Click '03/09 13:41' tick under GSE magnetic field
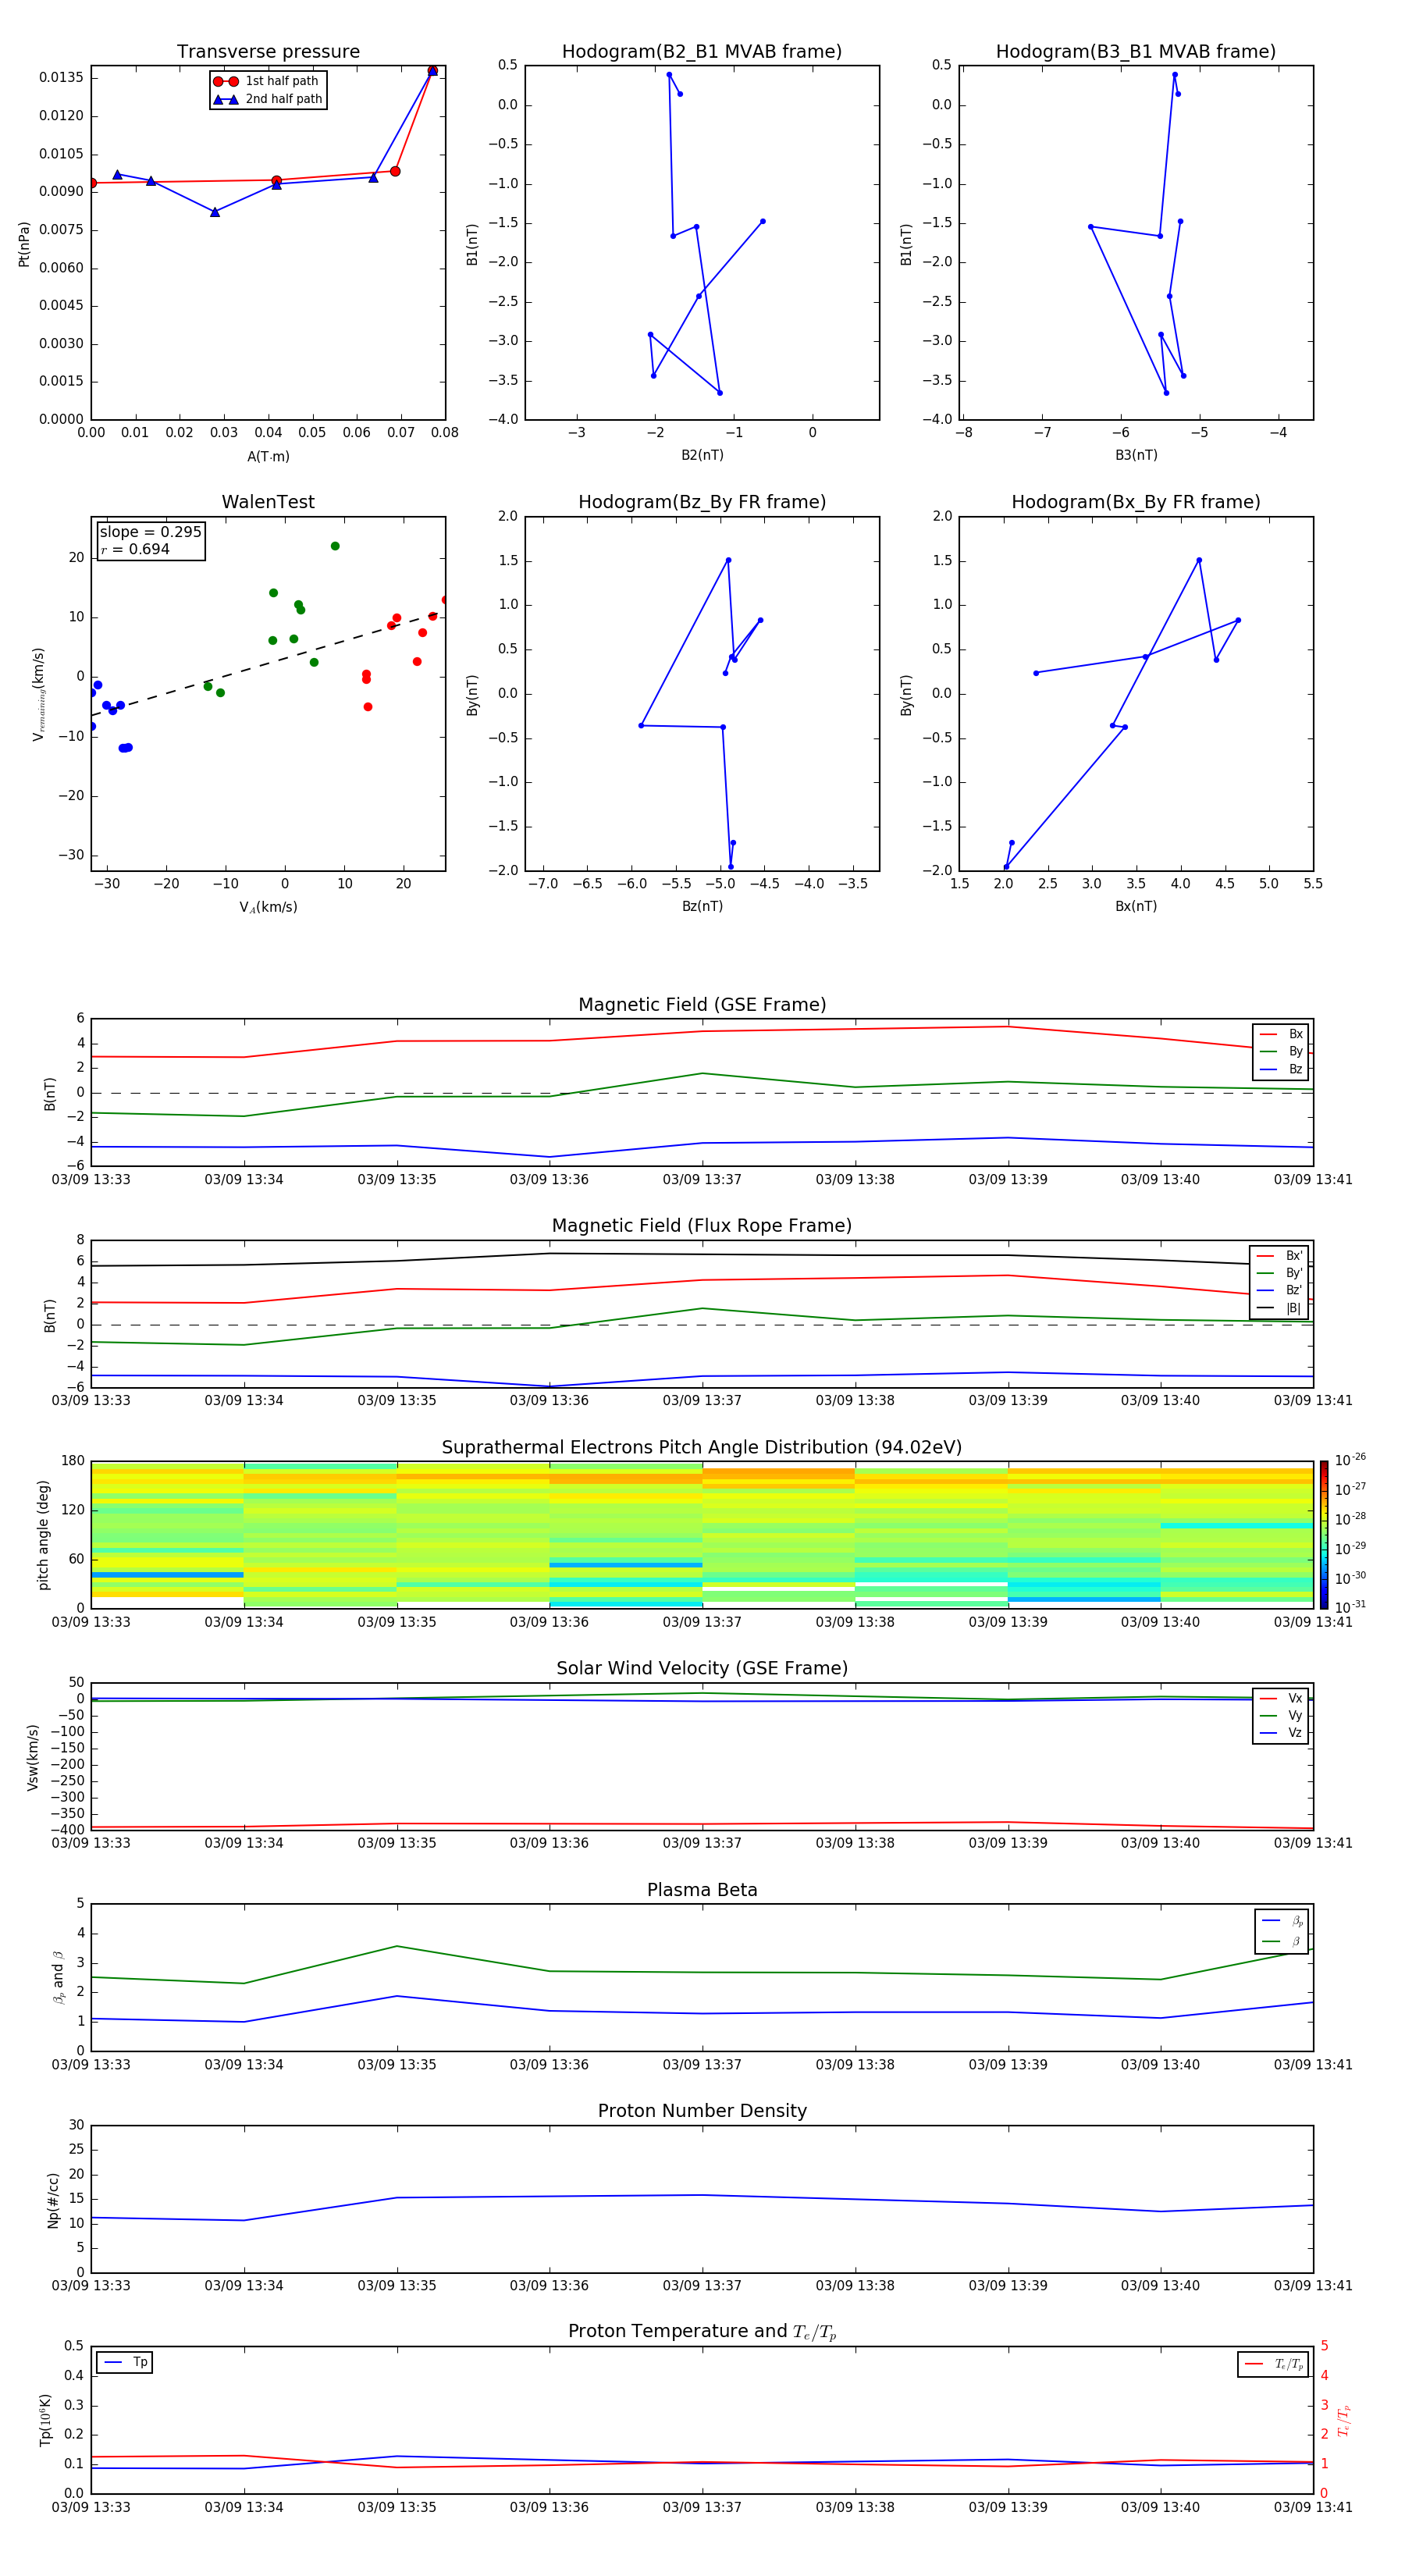Screen dimensions: 1405x2576 point(1312,1180)
